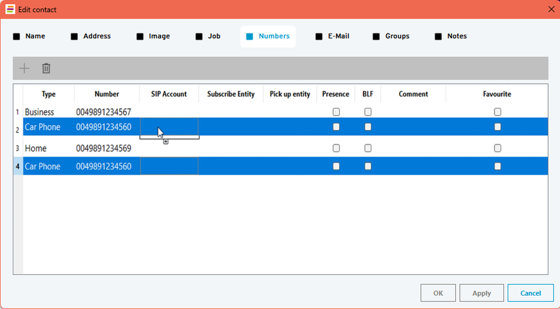This screenshot has width=560, height=309.
Task: Click the add number plus icon
Action: [24, 68]
